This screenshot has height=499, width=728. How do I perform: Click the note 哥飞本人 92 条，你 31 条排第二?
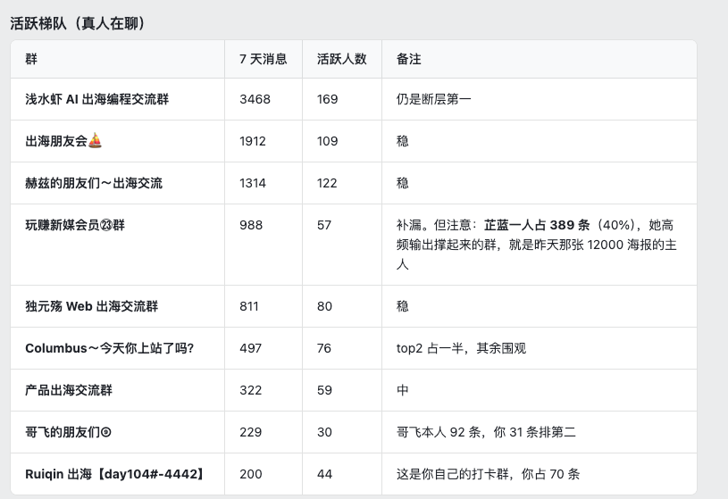coord(486,432)
